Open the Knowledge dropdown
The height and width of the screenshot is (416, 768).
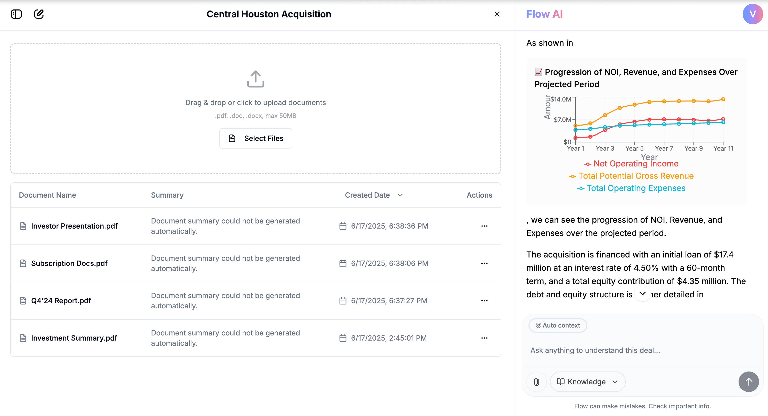pyautogui.click(x=587, y=382)
